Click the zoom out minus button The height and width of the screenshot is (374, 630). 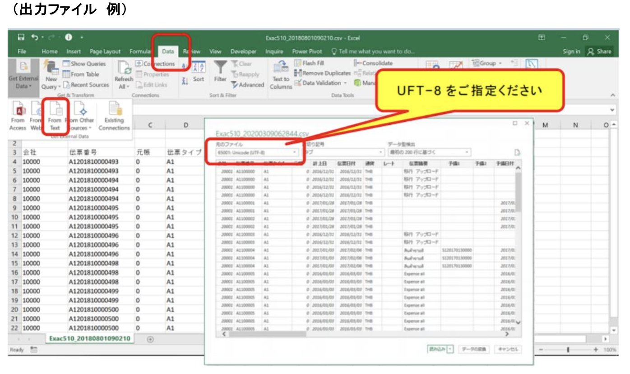(540, 350)
